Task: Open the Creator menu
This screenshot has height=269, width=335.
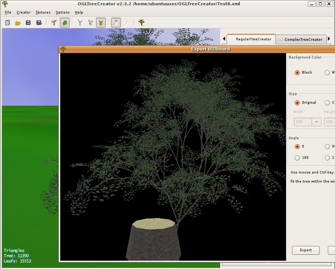Action: click(x=23, y=12)
